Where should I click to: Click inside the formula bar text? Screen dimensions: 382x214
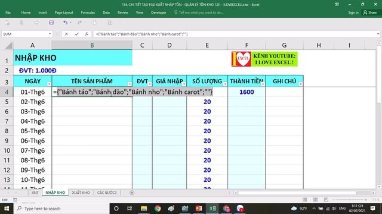click(142, 34)
